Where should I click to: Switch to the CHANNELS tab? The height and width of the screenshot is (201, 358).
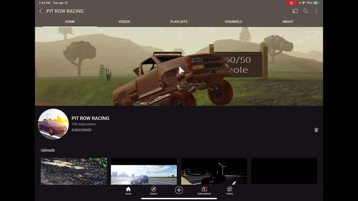pyautogui.click(x=234, y=21)
